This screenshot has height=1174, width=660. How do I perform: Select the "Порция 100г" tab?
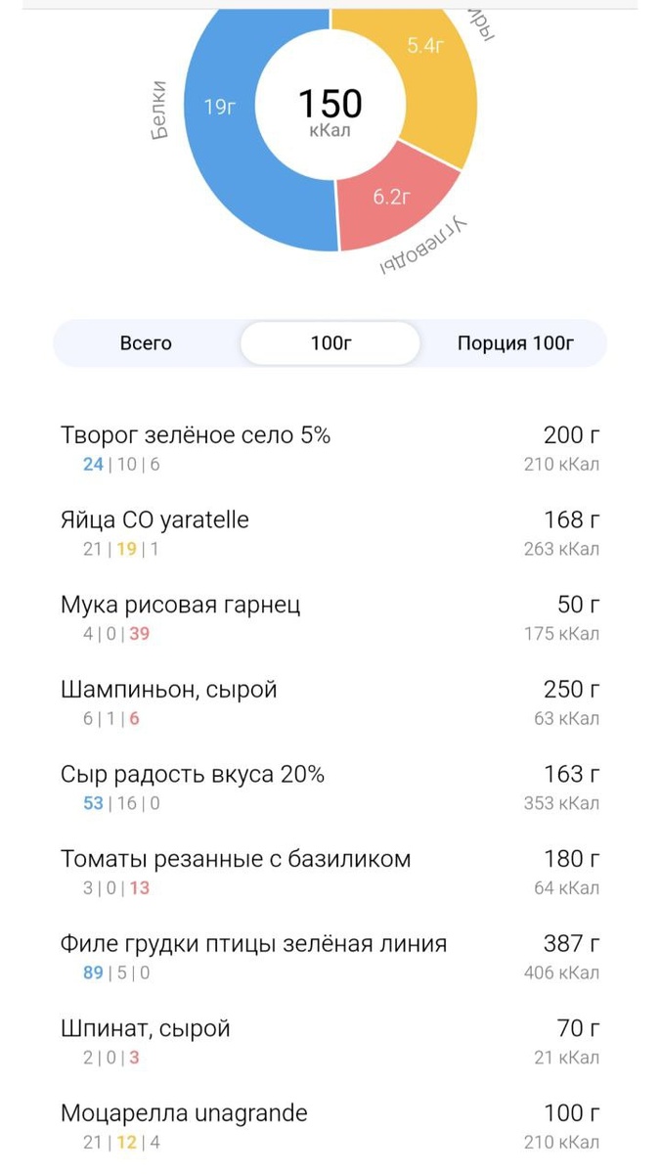click(516, 343)
